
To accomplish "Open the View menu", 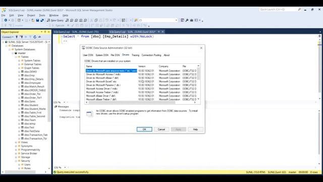I will pos(20,15).
